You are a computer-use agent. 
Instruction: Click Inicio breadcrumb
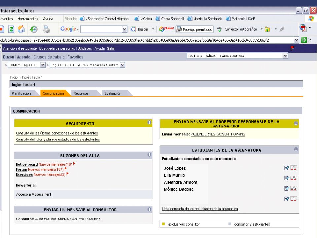point(14,77)
